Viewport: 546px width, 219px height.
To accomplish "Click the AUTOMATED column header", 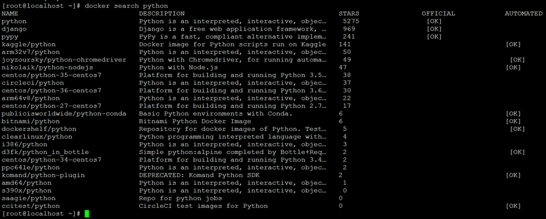I will click(524, 14).
